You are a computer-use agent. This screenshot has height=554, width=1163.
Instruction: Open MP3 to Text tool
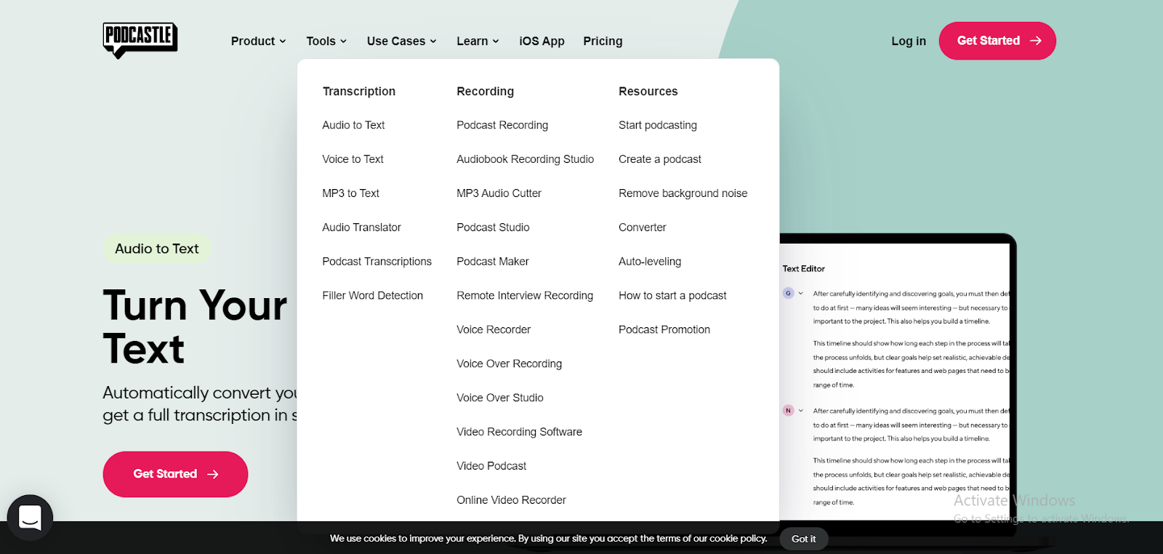[350, 193]
